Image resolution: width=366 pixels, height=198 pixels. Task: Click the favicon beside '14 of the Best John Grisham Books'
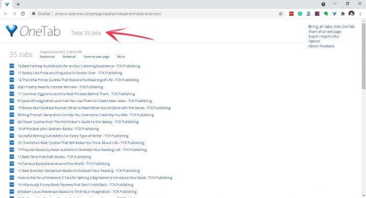point(12,129)
